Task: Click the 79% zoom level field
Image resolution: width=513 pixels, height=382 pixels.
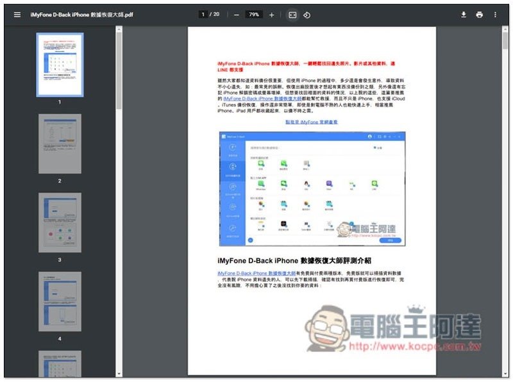Action: pos(253,14)
